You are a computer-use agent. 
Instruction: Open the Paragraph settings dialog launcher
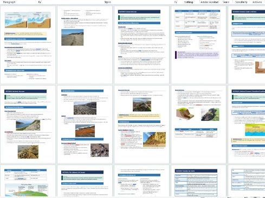[40, 2]
